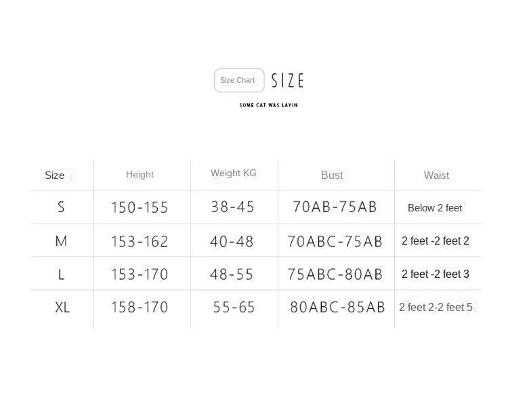
Task: Click the large SIZE heading text
Action: pos(287,81)
